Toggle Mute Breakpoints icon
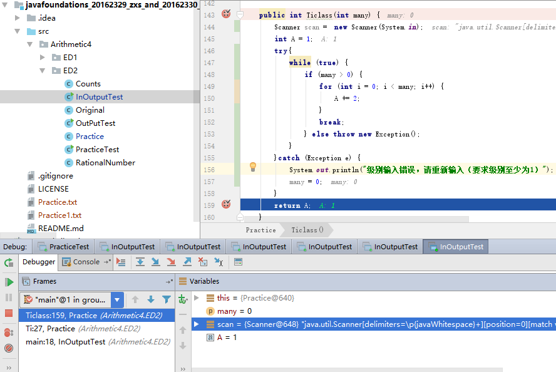This screenshot has width=556, height=372. 9,348
